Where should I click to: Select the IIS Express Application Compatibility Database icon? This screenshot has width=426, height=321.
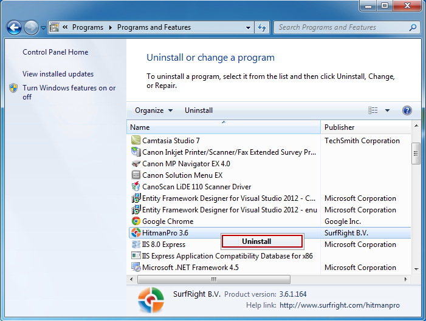click(136, 255)
